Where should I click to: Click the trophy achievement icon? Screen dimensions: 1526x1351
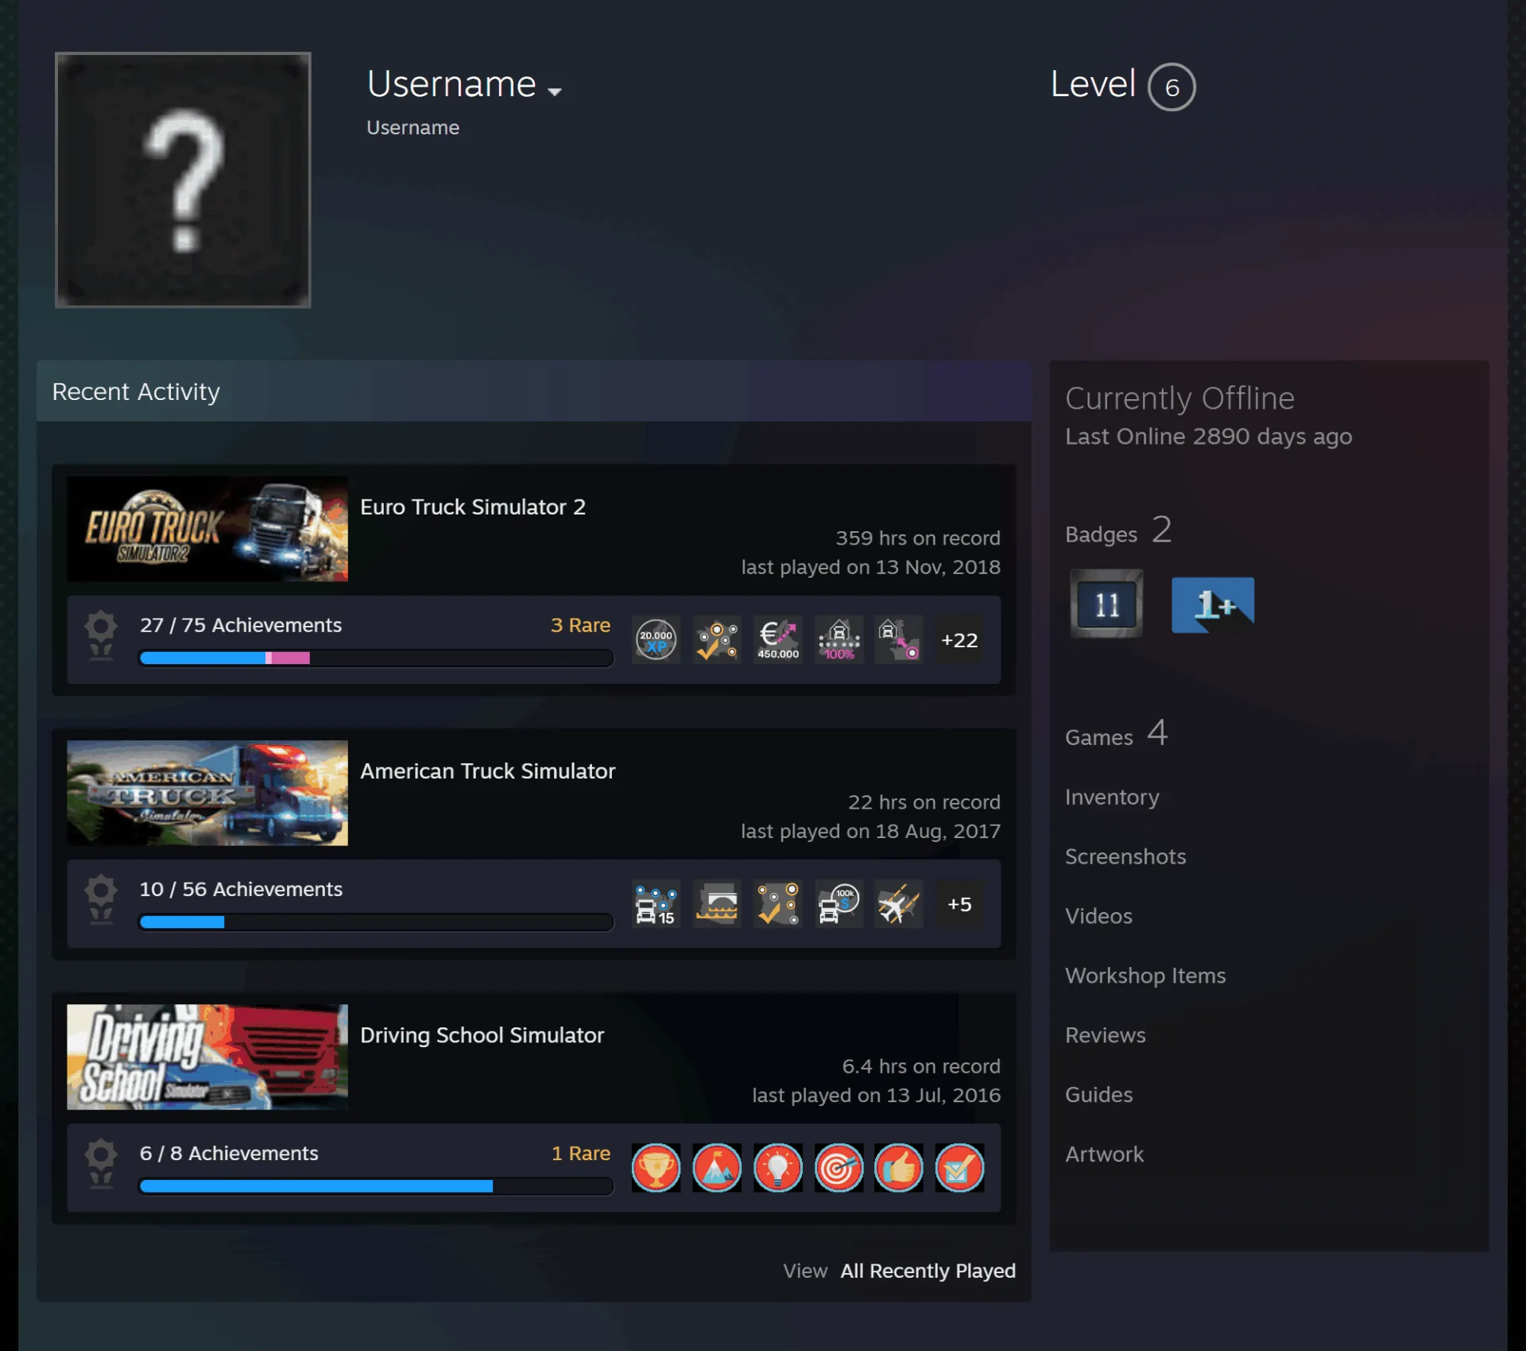pyautogui.click(x=656, y=1168)
